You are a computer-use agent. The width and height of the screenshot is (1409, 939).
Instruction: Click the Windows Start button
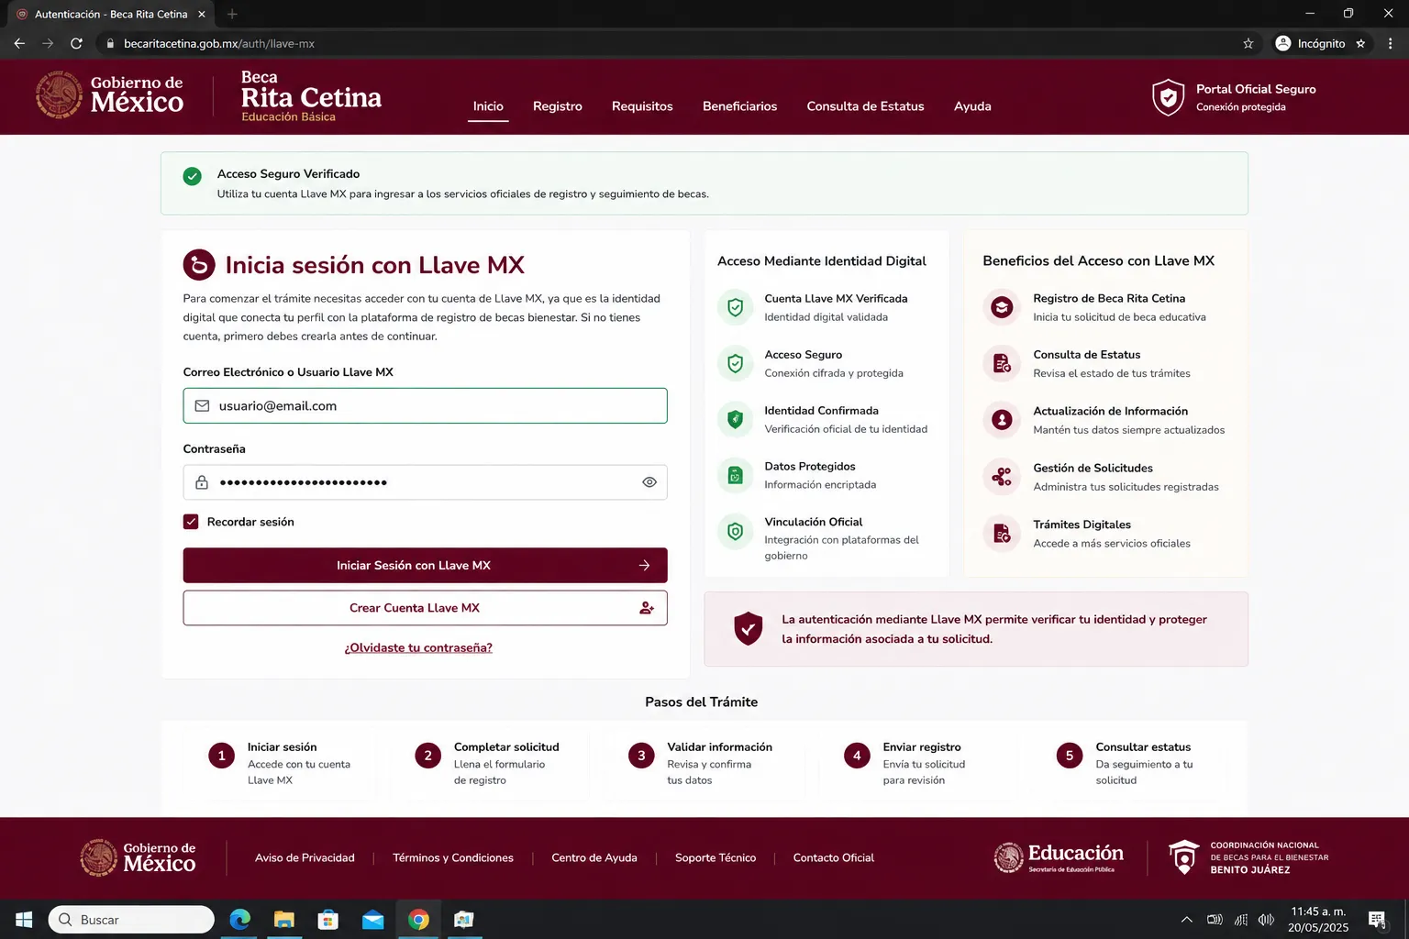24,920
